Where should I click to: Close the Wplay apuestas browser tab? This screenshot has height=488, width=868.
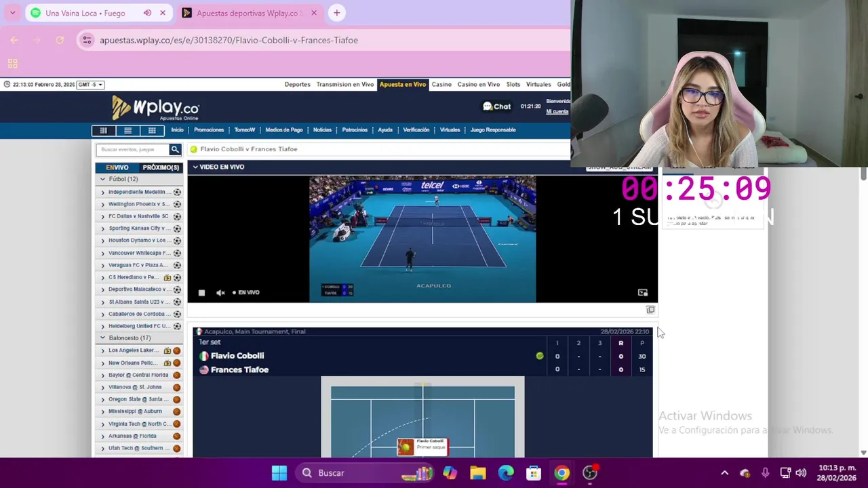(314, 13)
